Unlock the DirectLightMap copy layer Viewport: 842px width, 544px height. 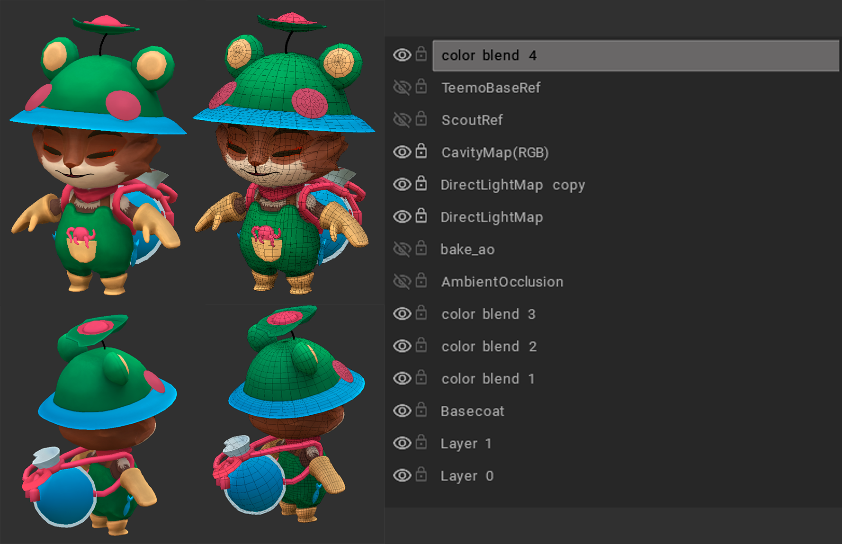pos(421,183)
